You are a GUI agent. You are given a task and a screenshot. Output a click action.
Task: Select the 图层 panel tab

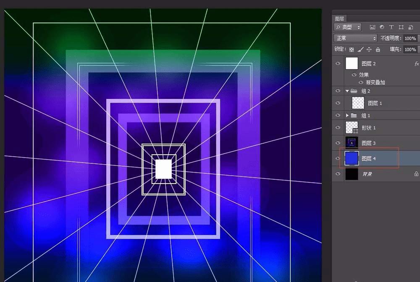(x=339, y=18)
